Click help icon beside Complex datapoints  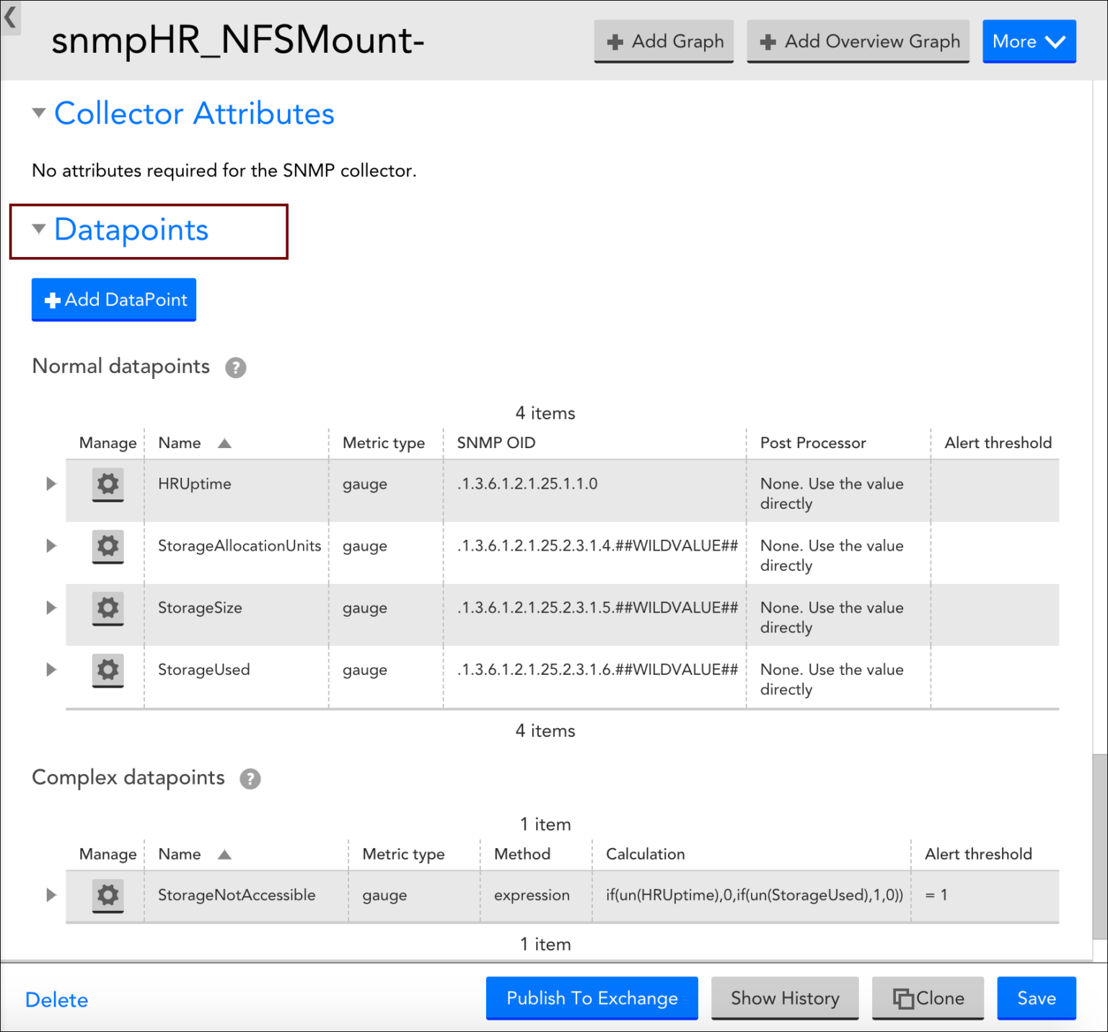pos(250,779)
